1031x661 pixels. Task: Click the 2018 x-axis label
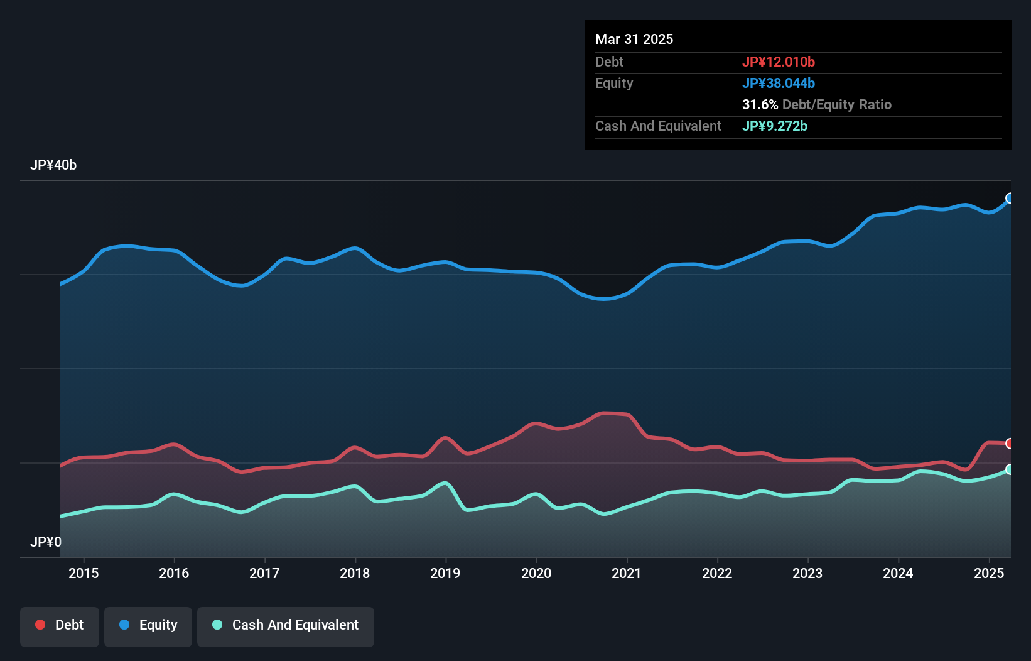[x=355, y=573]
